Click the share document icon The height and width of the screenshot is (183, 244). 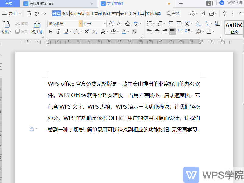click(x=203, y=13)
